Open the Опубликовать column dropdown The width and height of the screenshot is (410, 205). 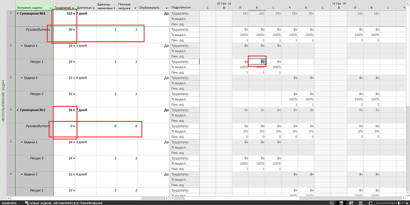point(167,8)
